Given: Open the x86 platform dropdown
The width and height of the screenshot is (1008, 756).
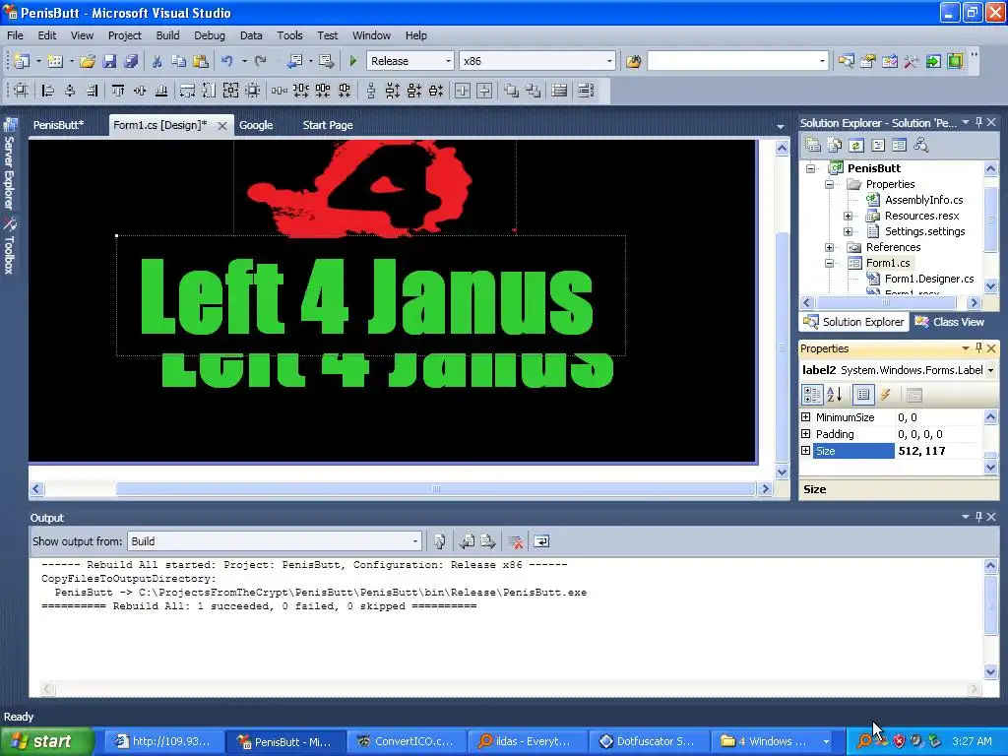Looking at the screenshot, I should 608,61.
